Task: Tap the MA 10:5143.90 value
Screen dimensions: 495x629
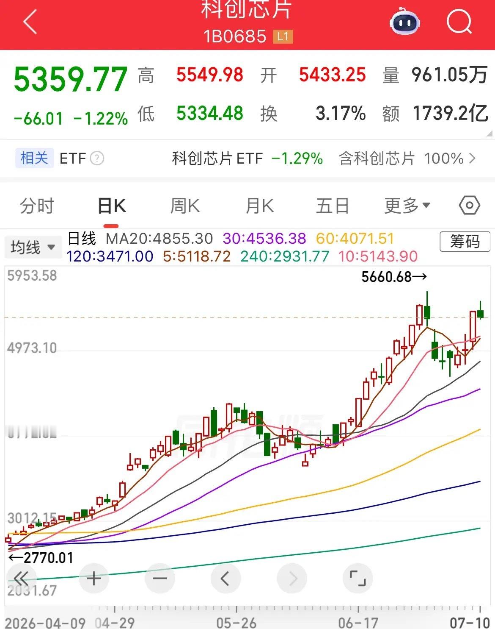Action: (378, 256)
